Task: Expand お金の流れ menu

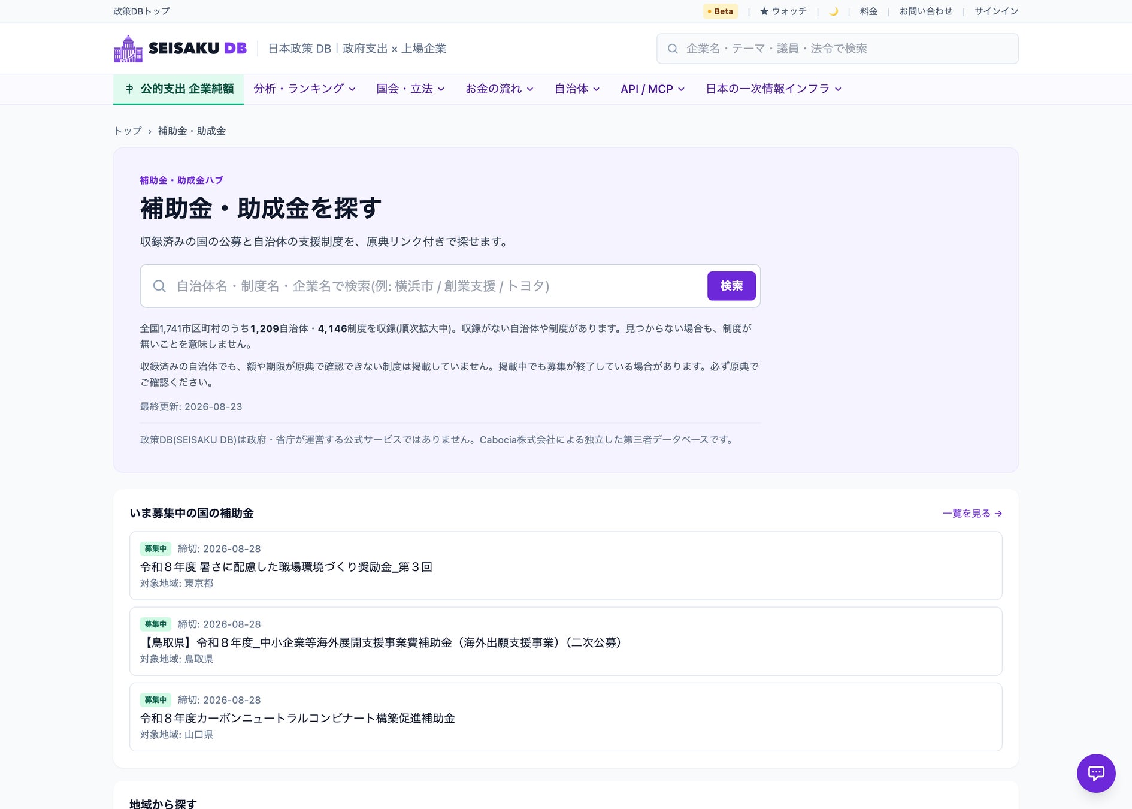Action: 500,89
